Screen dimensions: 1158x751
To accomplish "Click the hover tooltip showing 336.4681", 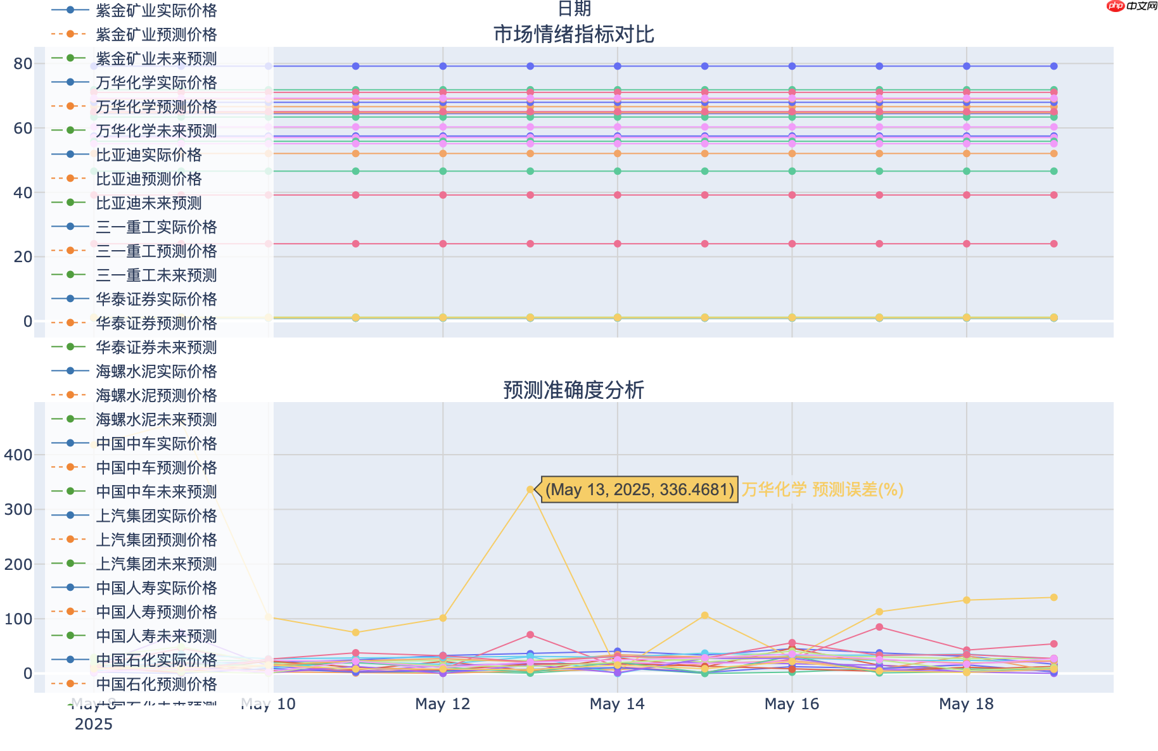I will (639, 489).
